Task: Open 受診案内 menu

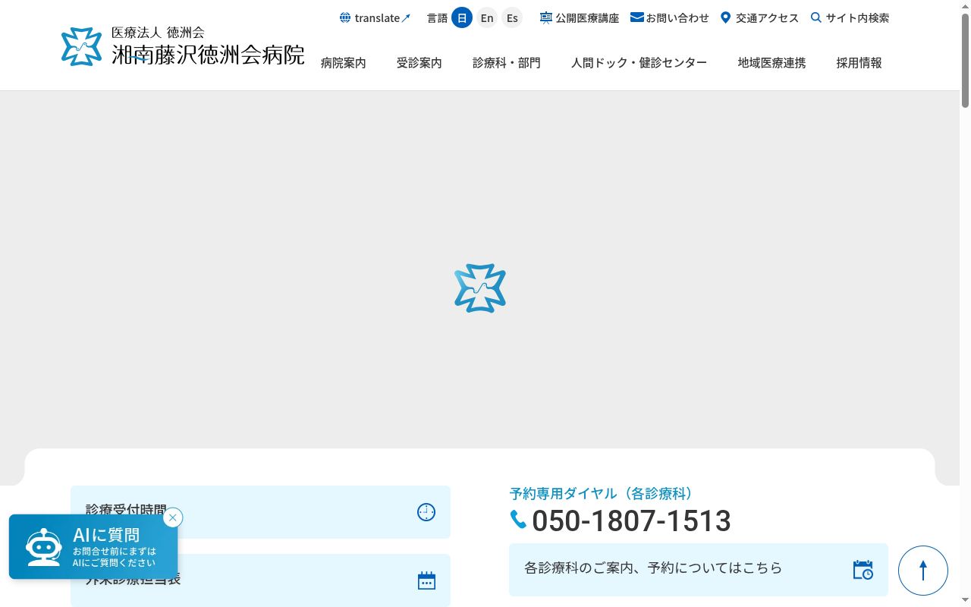Action: (420, 63)
